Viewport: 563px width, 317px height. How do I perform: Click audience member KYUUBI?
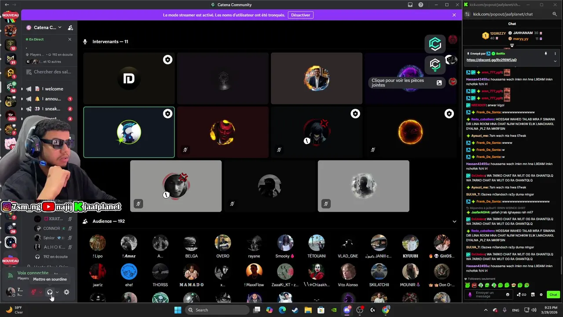click(410, 246)
